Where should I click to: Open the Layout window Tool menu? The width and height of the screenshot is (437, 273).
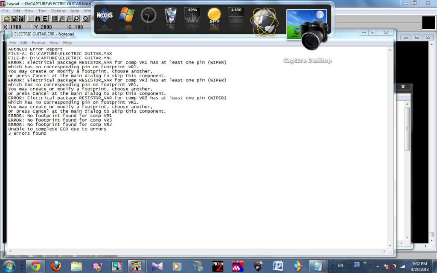(42, 11)
